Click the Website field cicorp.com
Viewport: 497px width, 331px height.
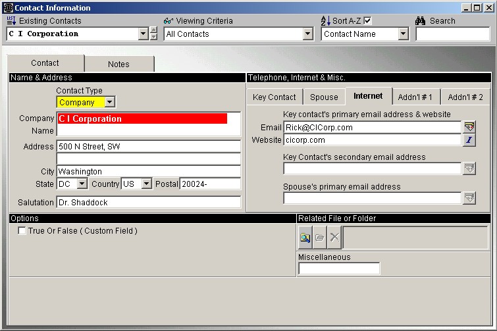373,140
